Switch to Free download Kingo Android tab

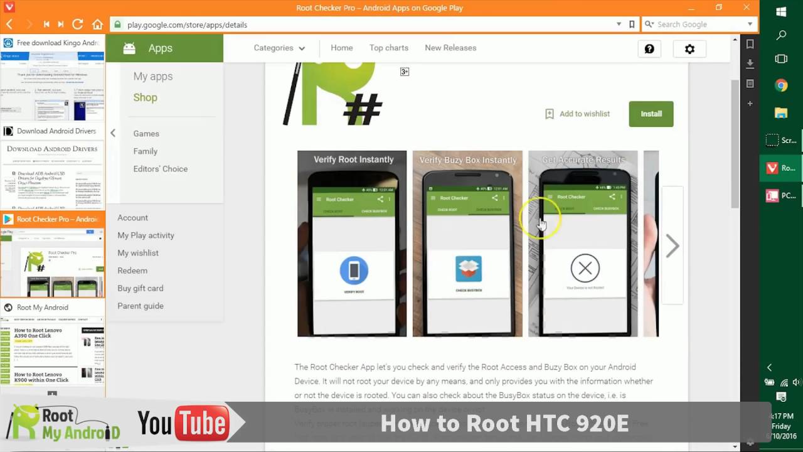point(53,43)
